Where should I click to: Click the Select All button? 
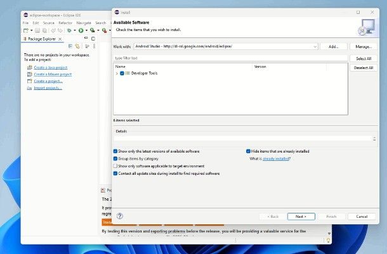pyautogui.click(x=364, y=58)
